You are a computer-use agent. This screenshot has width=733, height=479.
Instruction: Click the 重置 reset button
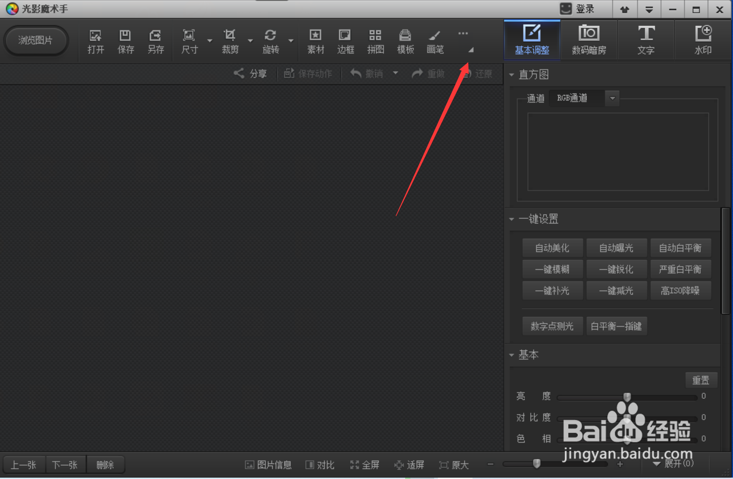[701, 380]
